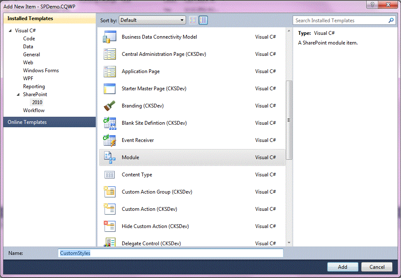Click the Custom Action (CKSDev) icon
Image resolution: width=401 pixels, height=278 pixels.
[x=110, y=209]
